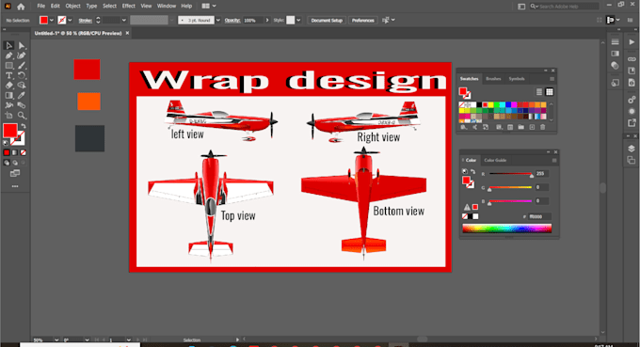
Task: Select the Eraser tool
Action: (x=8, y=86)
